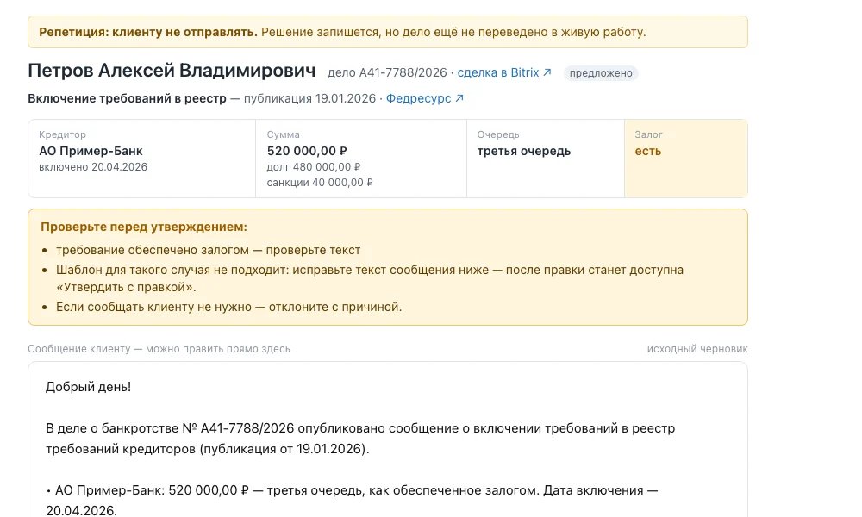Click the 'Залог' column label
The width and height of the screenshot is (862, 517).
tap(649, 134)
